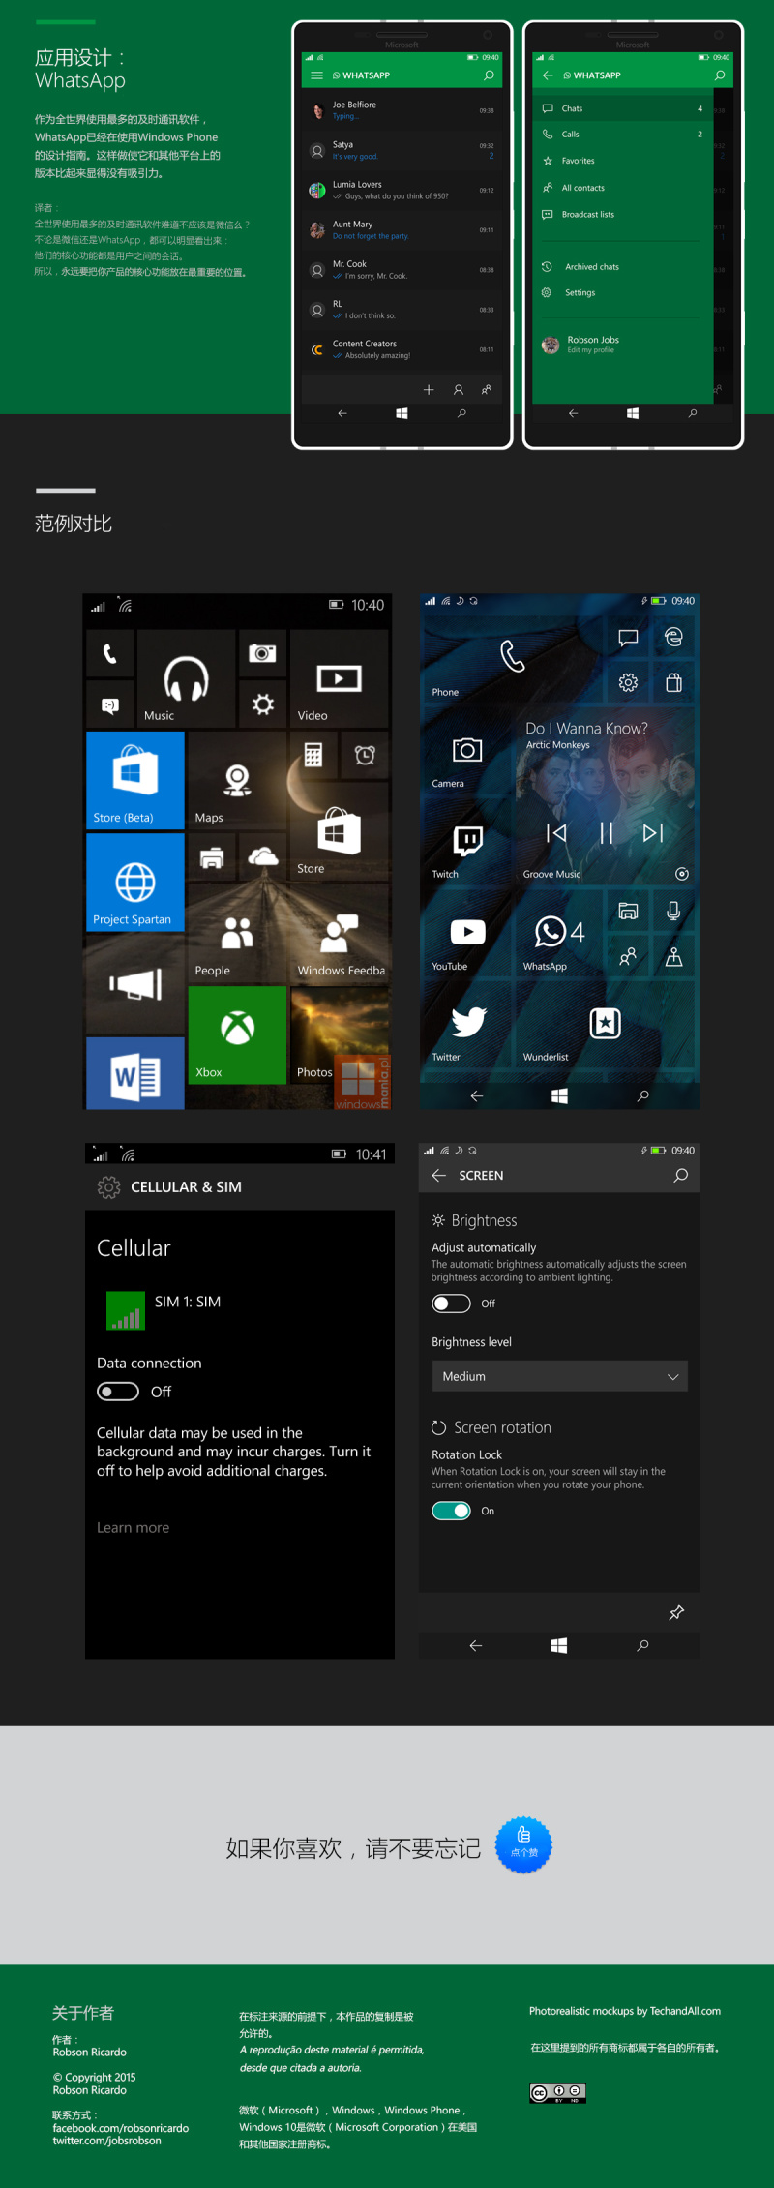Viewport: 774px width, 2188px height.
Task: Open the Photos tile
Action: 340,1034
